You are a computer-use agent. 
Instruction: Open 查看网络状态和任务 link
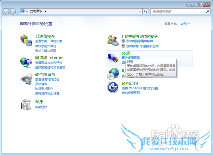(49, 62)
